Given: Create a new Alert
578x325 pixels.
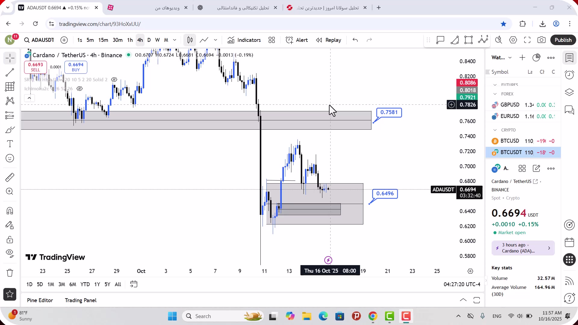Looking at the screenshot, I should pyautogui.click(x=297, y=40).
